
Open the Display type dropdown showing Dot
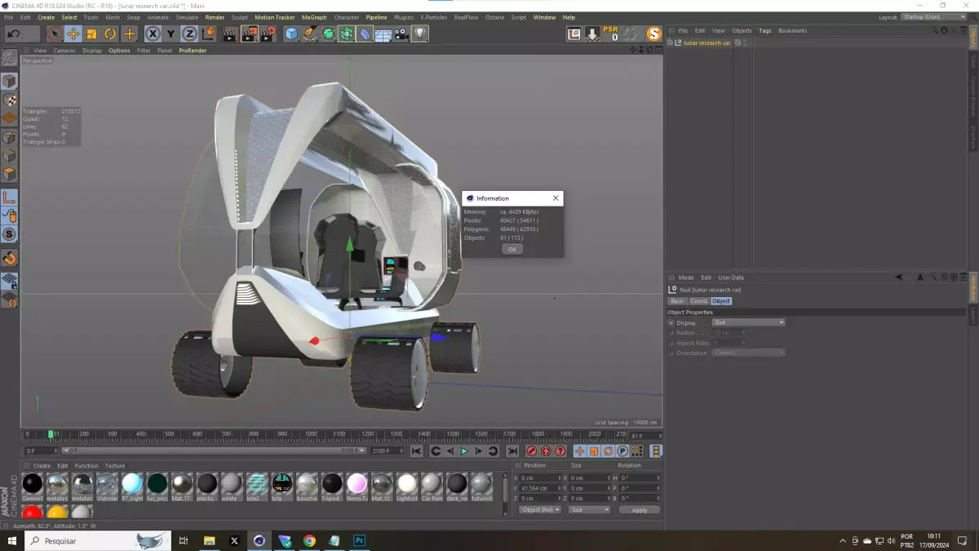coord(748,322)
